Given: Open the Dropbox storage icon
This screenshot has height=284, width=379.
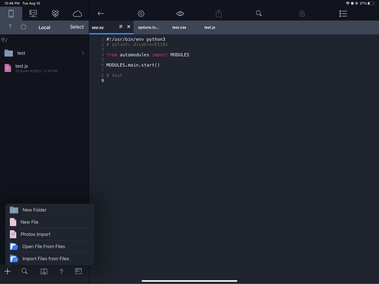Looking at the screenshot, I should click(x=55, y=13).
